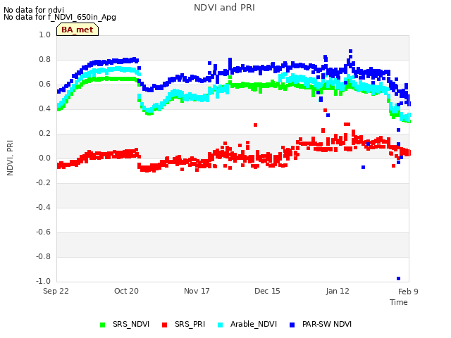
Task: Click the Dec 15 x-axis label
Action: 267,291
